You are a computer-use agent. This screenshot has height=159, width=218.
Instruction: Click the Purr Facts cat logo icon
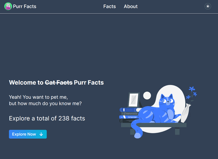[8, 7]
